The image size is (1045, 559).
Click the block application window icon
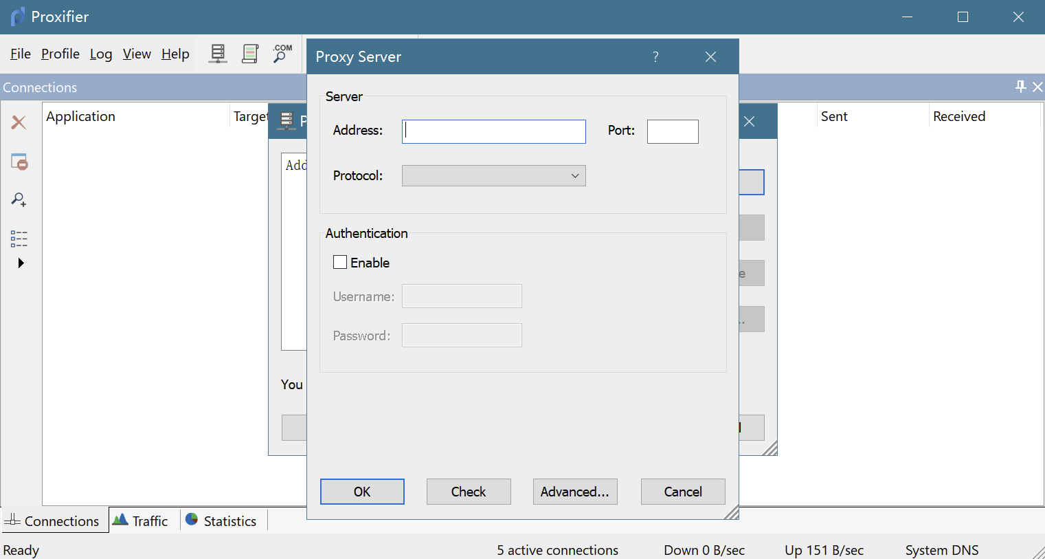19,162
